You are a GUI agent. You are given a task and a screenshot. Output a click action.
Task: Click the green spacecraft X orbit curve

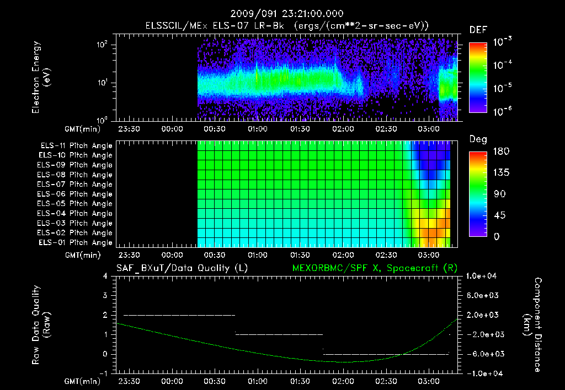[287, 357]
